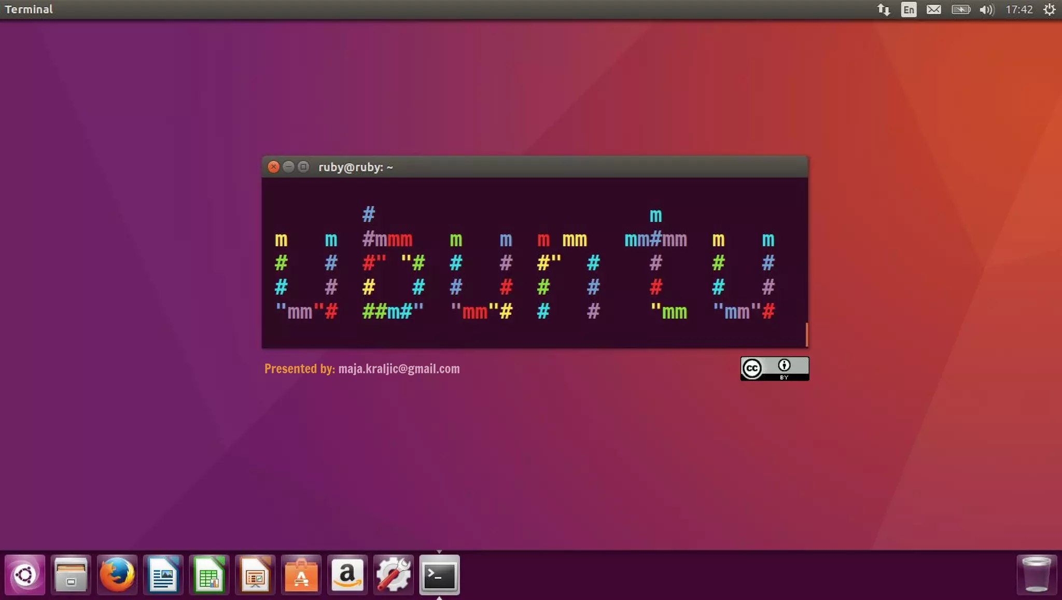This screenshot has height=600, width=1062.
Task: Expand the En keyboard layout indicator
Action: pos(909,10)
